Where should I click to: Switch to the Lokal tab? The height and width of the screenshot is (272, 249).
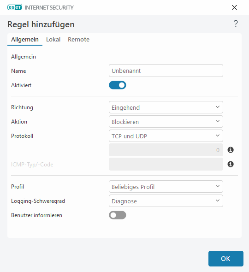(53, 40)
